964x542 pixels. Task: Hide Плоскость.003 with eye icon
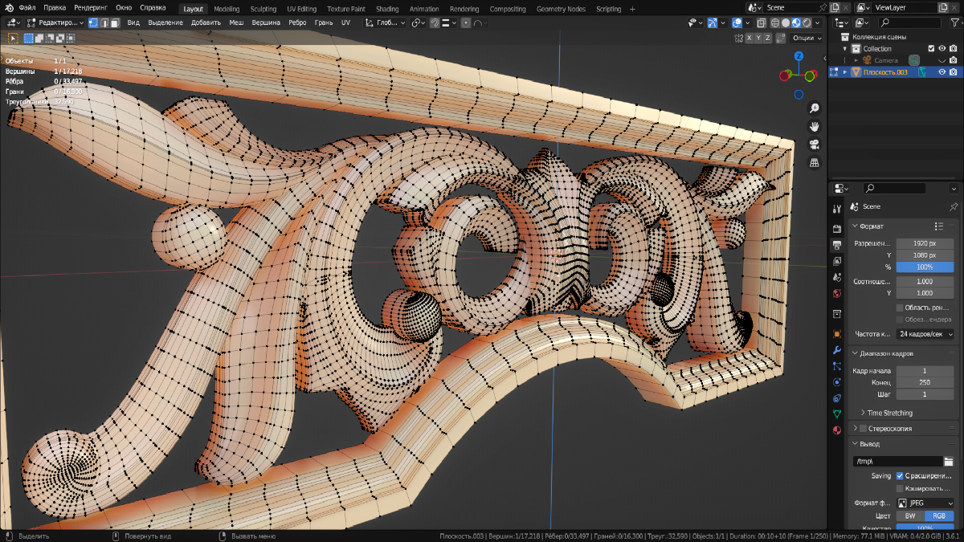(942, 72)
